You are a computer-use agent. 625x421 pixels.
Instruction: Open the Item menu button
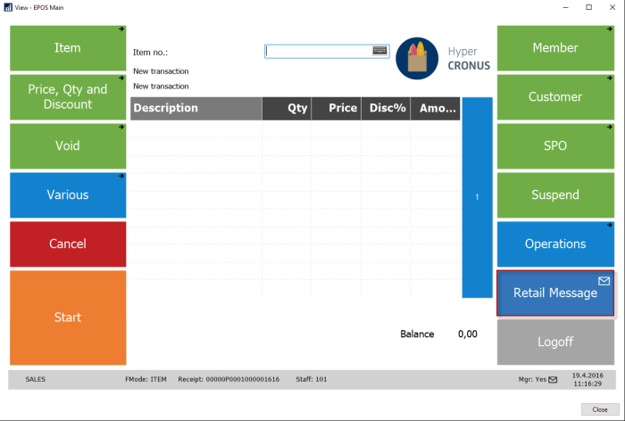(68, 48)
